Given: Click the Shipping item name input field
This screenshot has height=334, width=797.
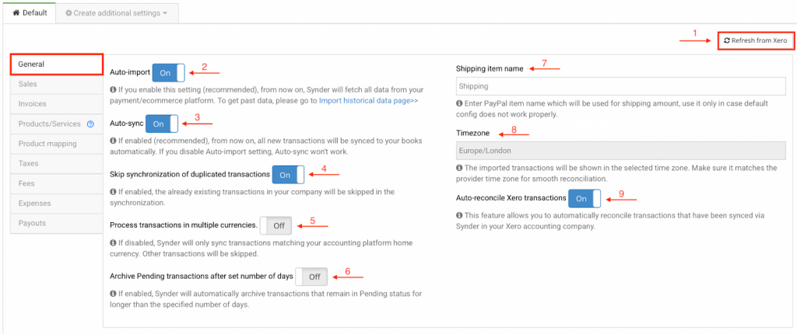Looking at the screenshot, I should point(620,86).
